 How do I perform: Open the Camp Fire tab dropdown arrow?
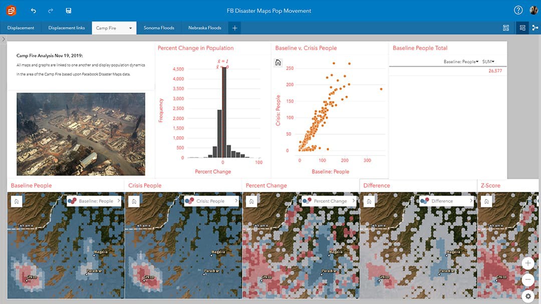(x=130, y=28)
